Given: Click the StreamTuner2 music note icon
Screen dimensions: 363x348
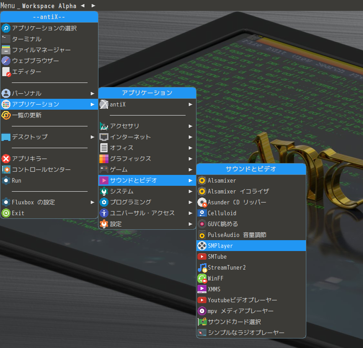Looking at the screenshot, I should click(202, 267).
